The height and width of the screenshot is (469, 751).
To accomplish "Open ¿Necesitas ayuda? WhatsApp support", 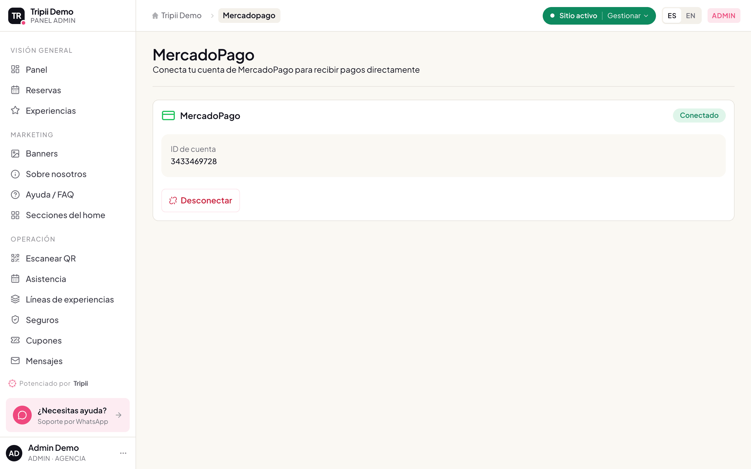I will coord(68,415).
